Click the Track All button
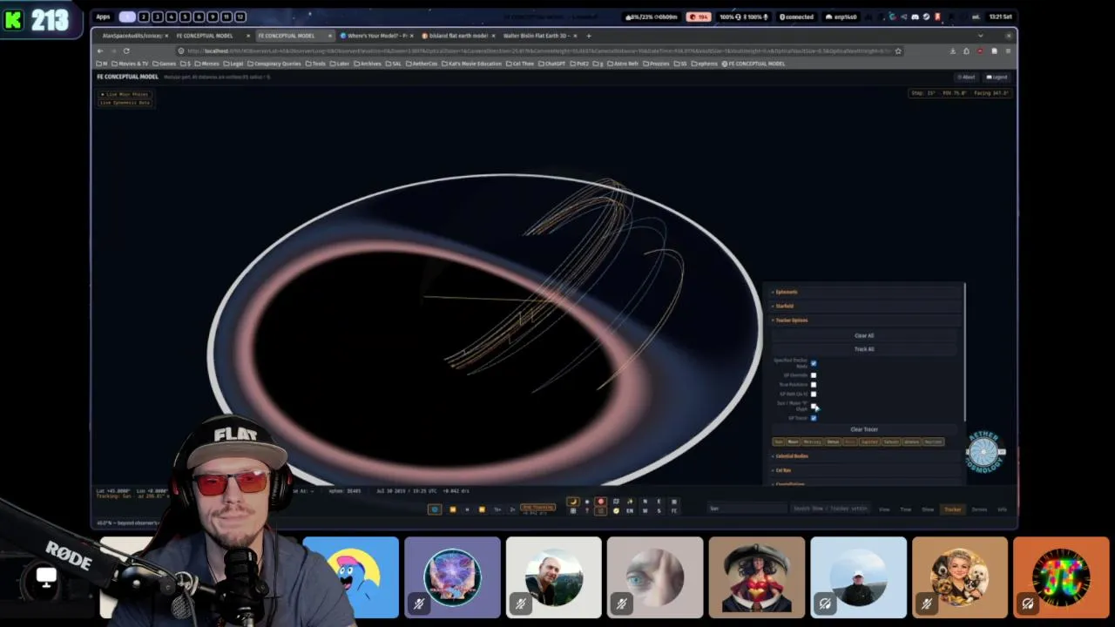Viewport: 1115px width, 627px height. click(864, 349)
